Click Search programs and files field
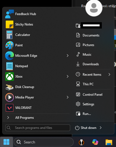This screenshot has width=116, height=147. point(38,128)
